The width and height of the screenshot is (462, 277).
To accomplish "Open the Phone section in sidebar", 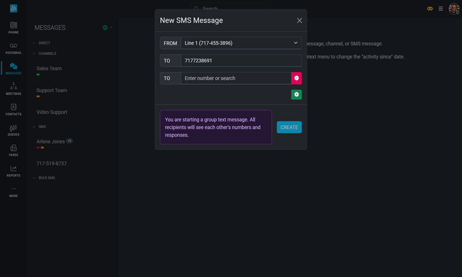I will pyautogui.click(x=13, y=28).
